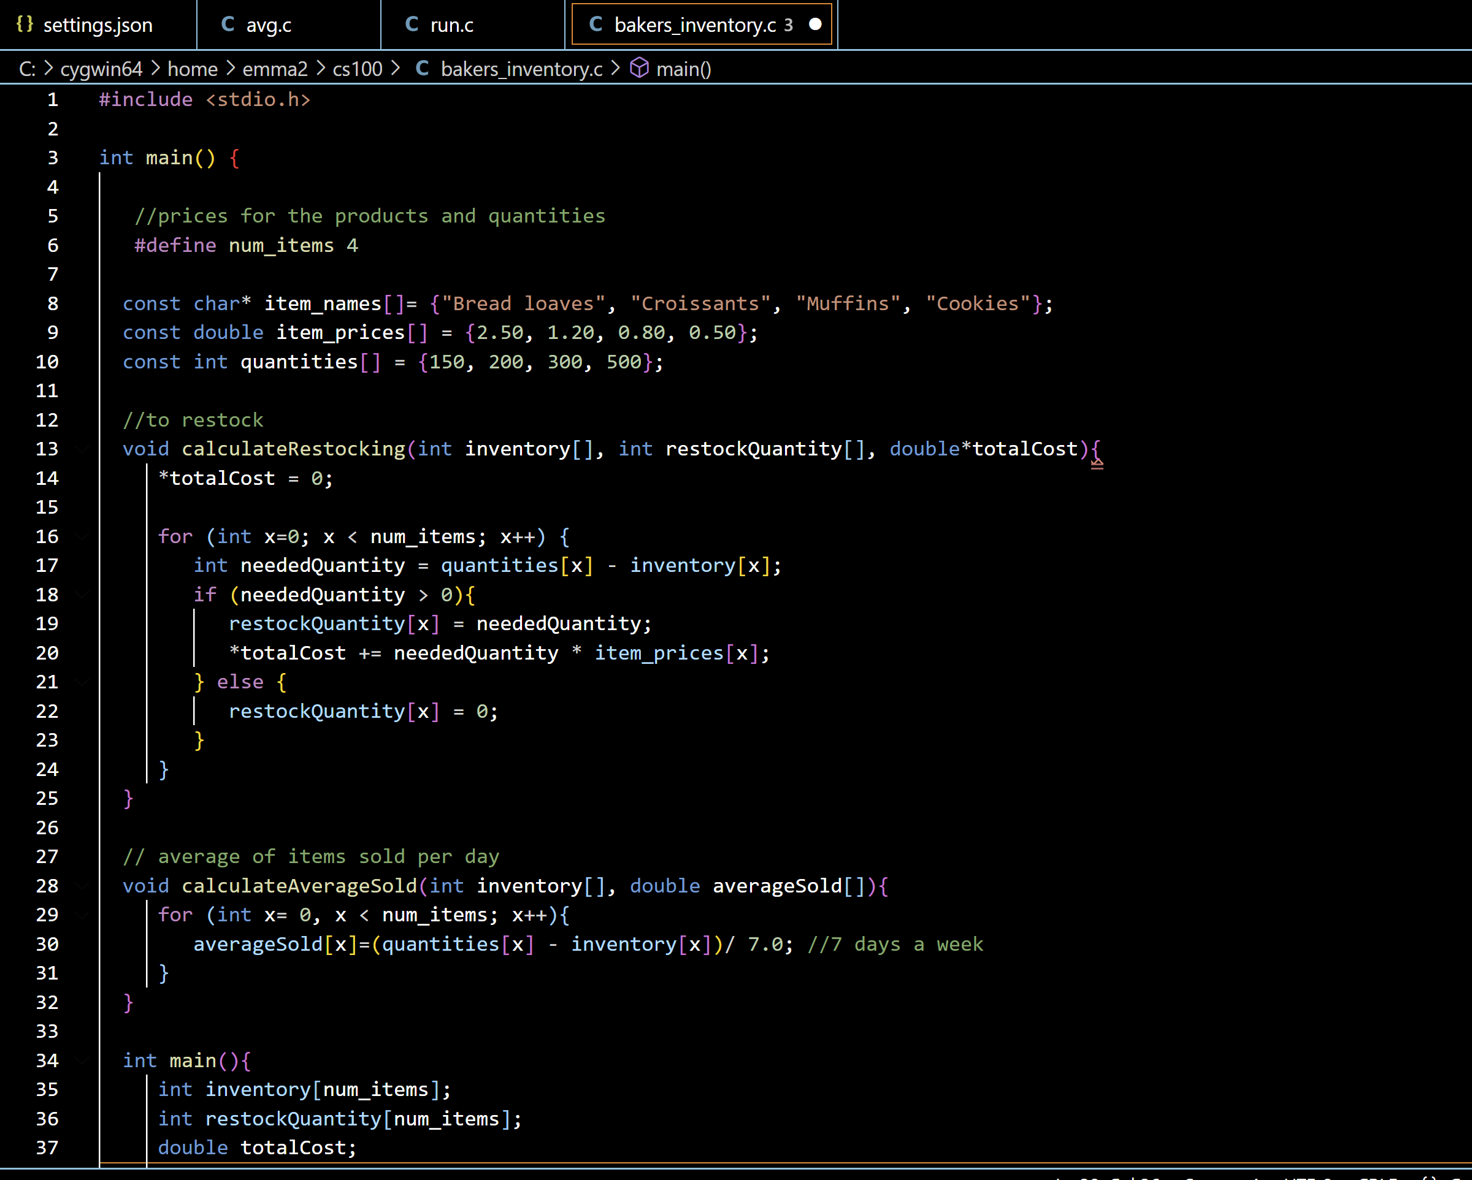
Task: Fold the else block at line 21
Action: [83, 682]
